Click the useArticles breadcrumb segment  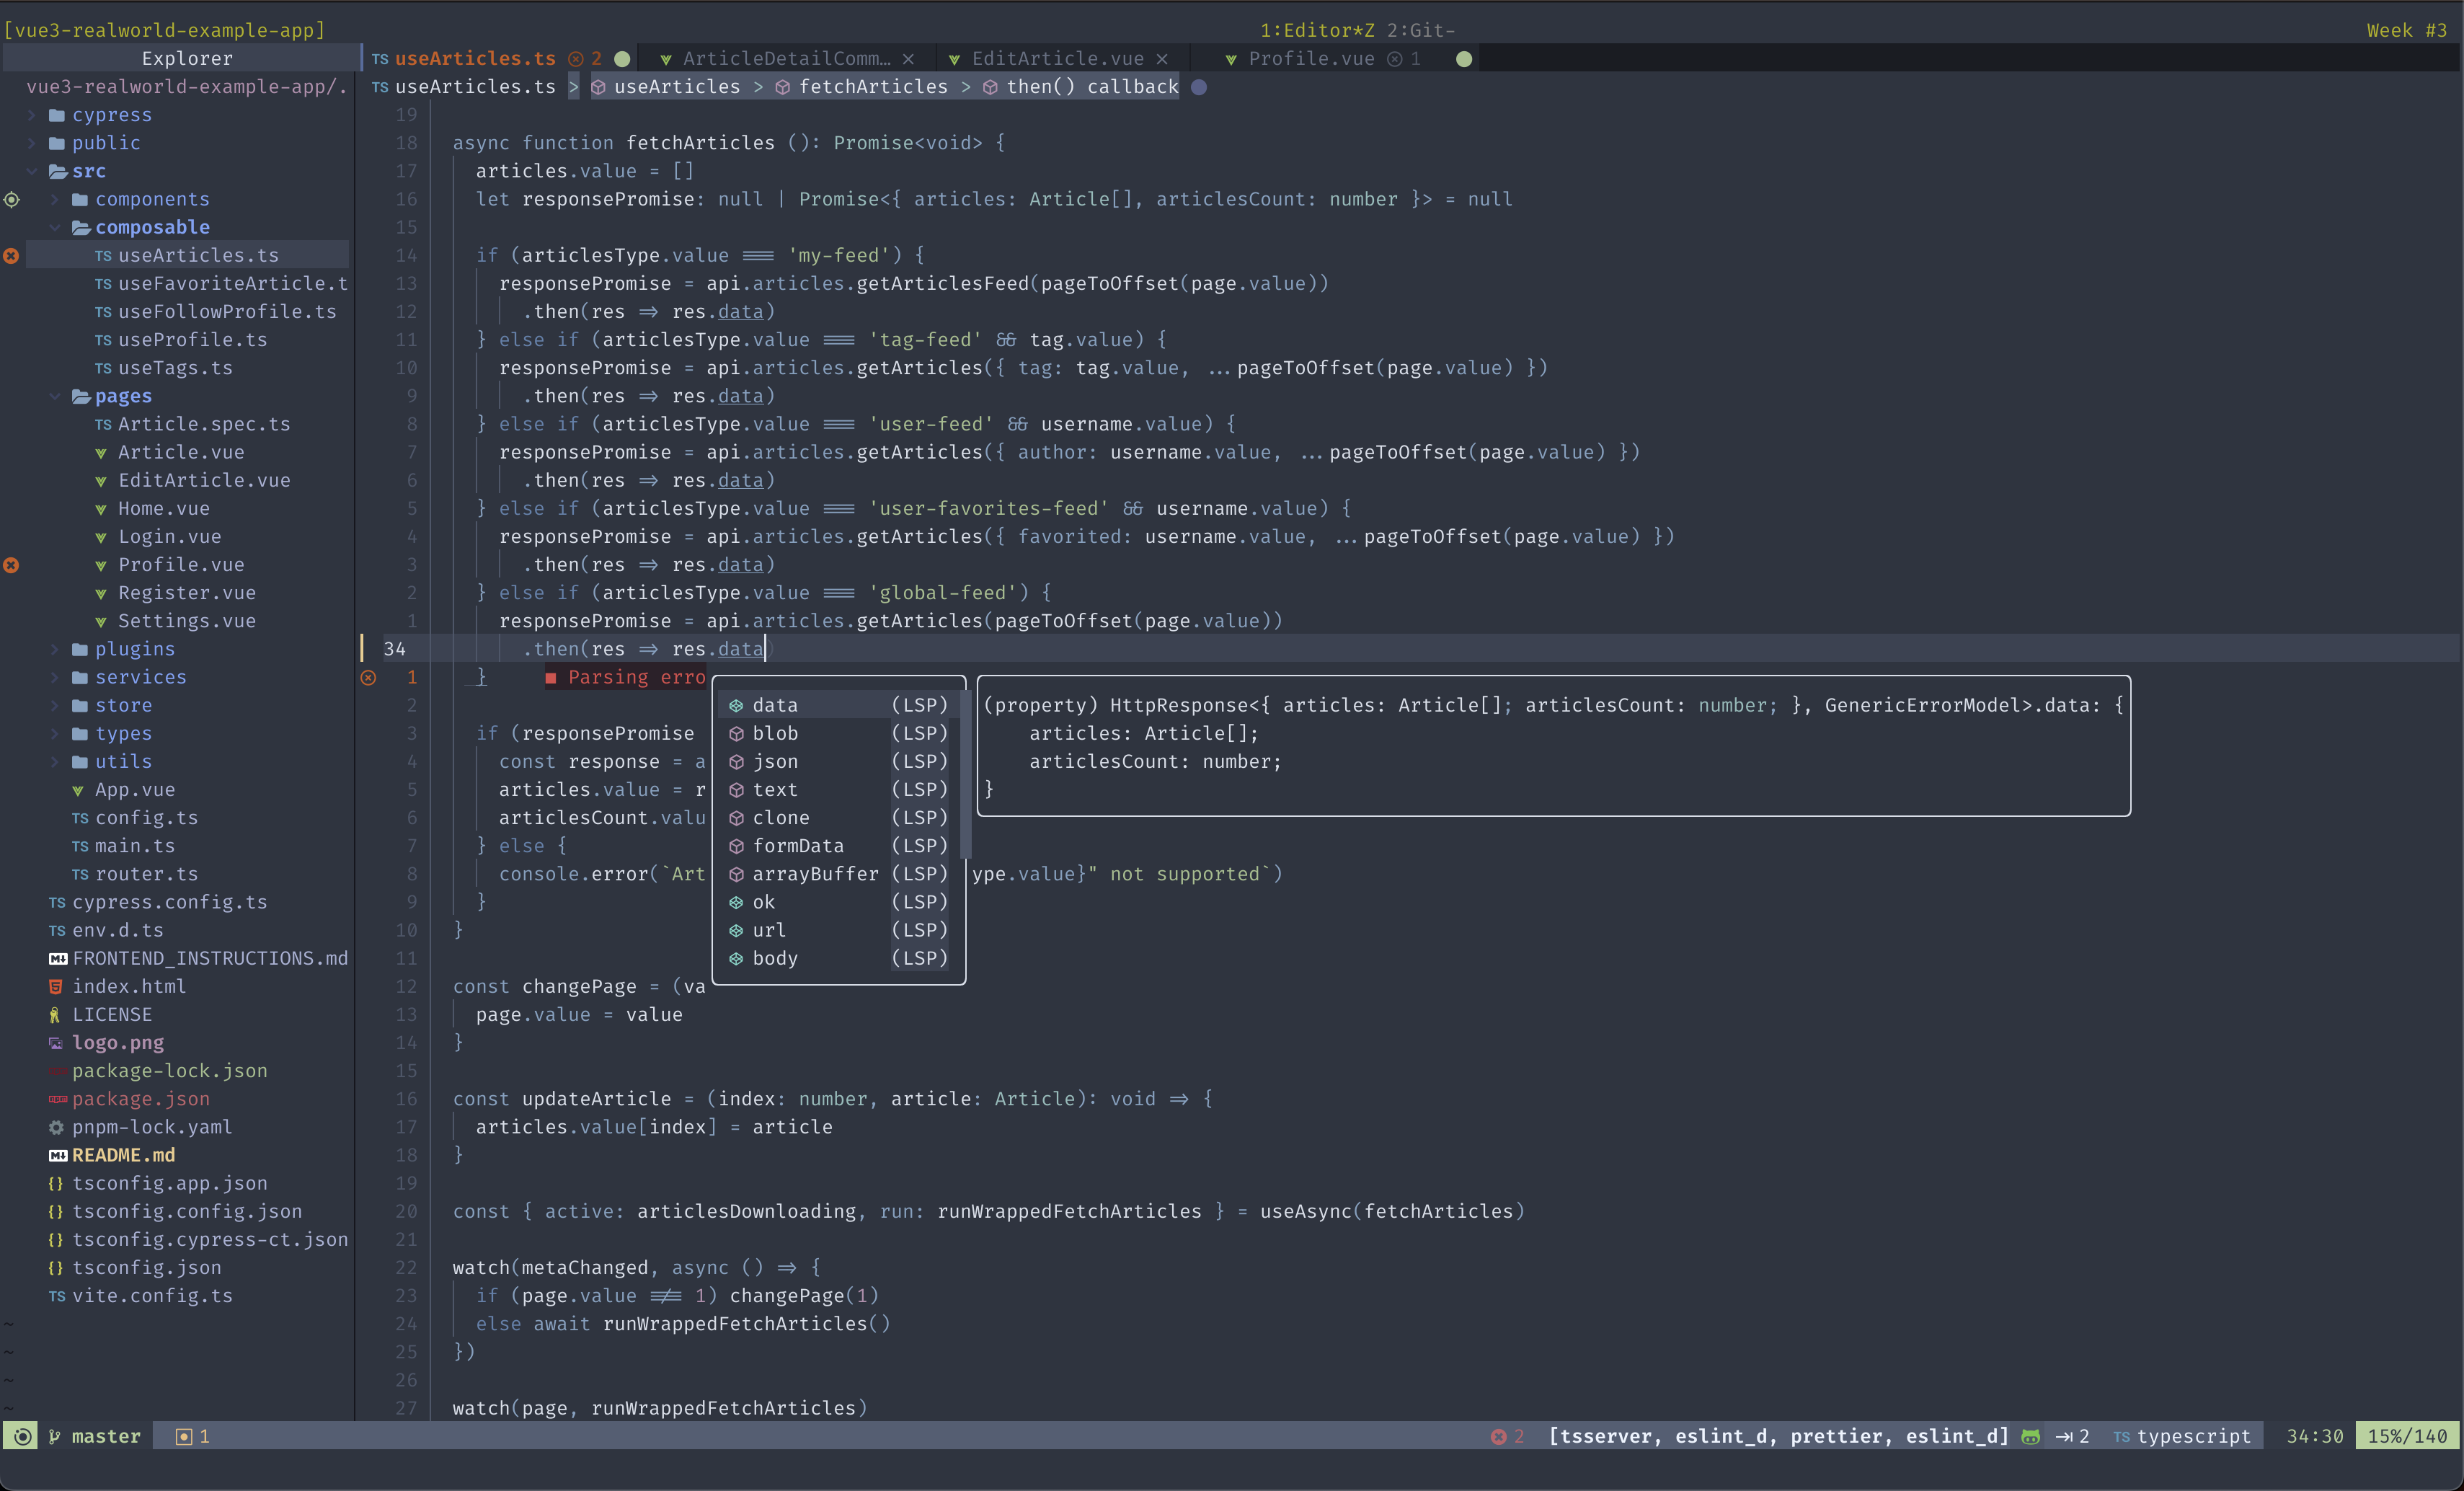click(x=677, y=87)
